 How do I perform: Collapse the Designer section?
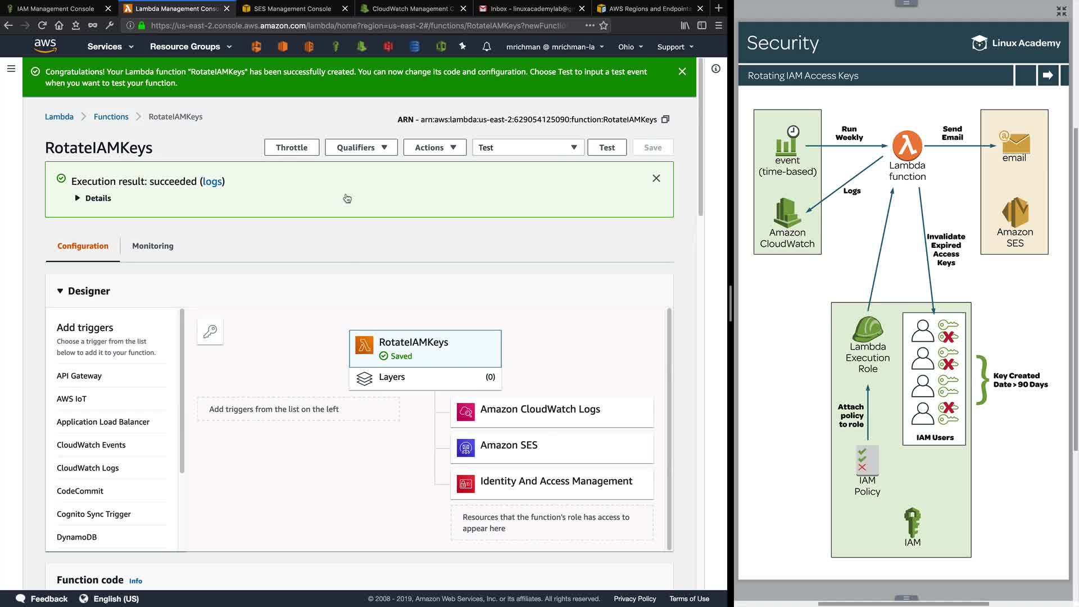tap(60, 291)
